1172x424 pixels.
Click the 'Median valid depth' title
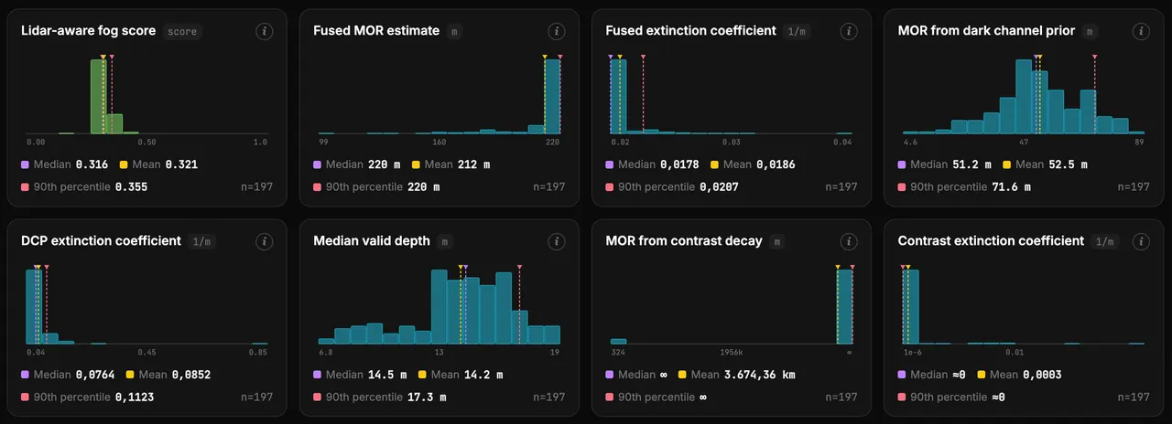click(372, 241)
